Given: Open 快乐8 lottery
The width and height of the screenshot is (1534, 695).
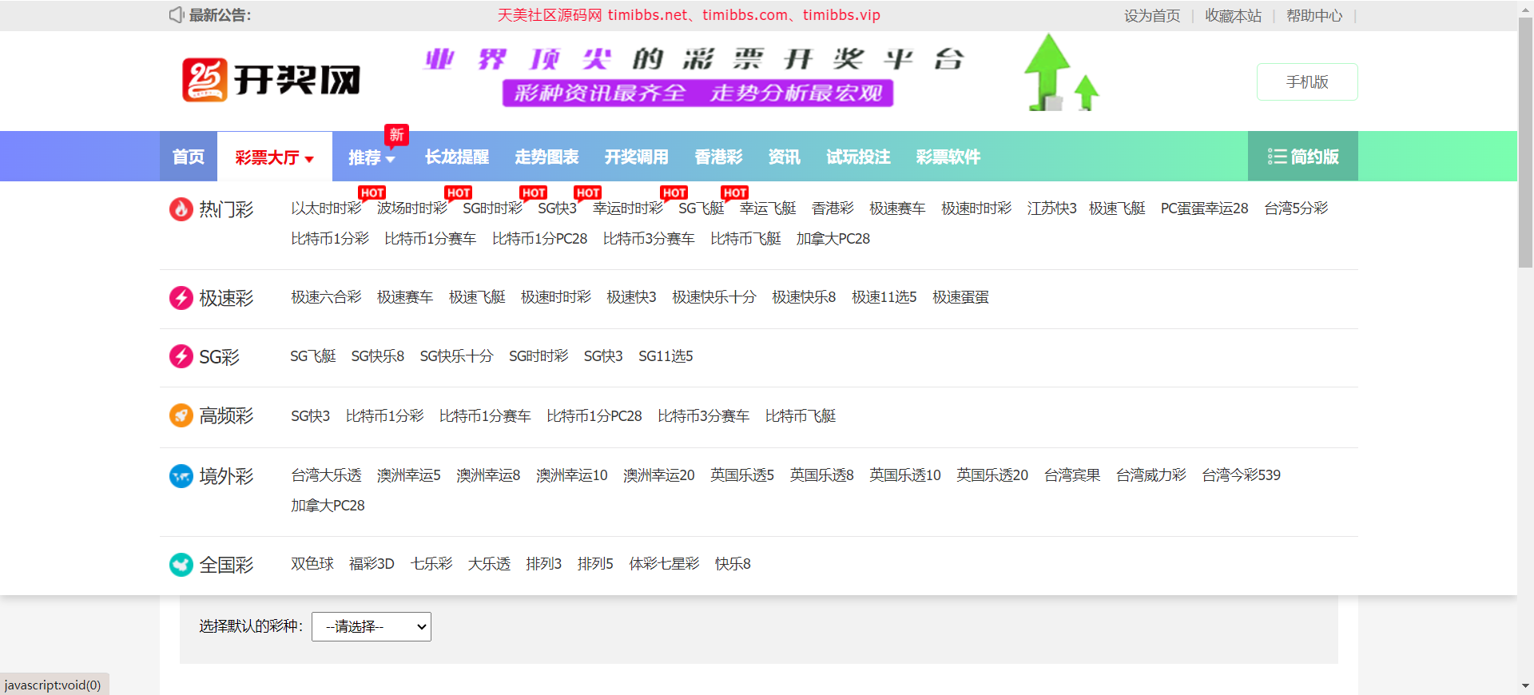Looking at the screenshot, I should 733,564.
